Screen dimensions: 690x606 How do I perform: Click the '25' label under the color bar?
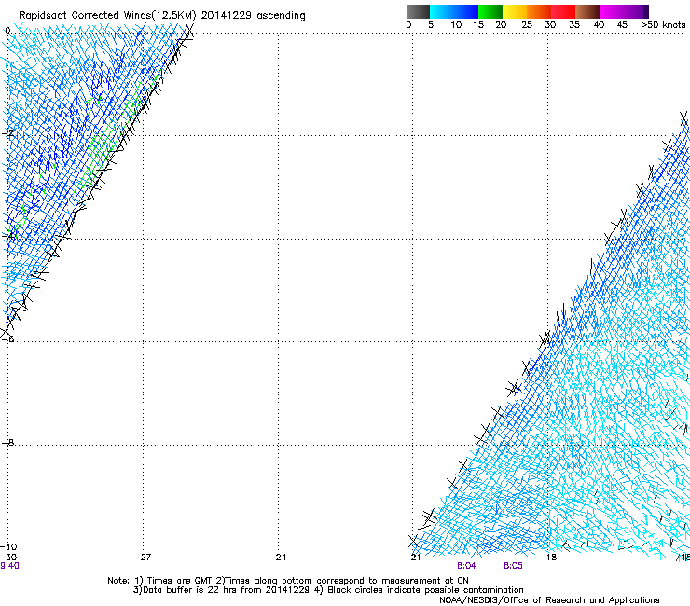(527, 25)
